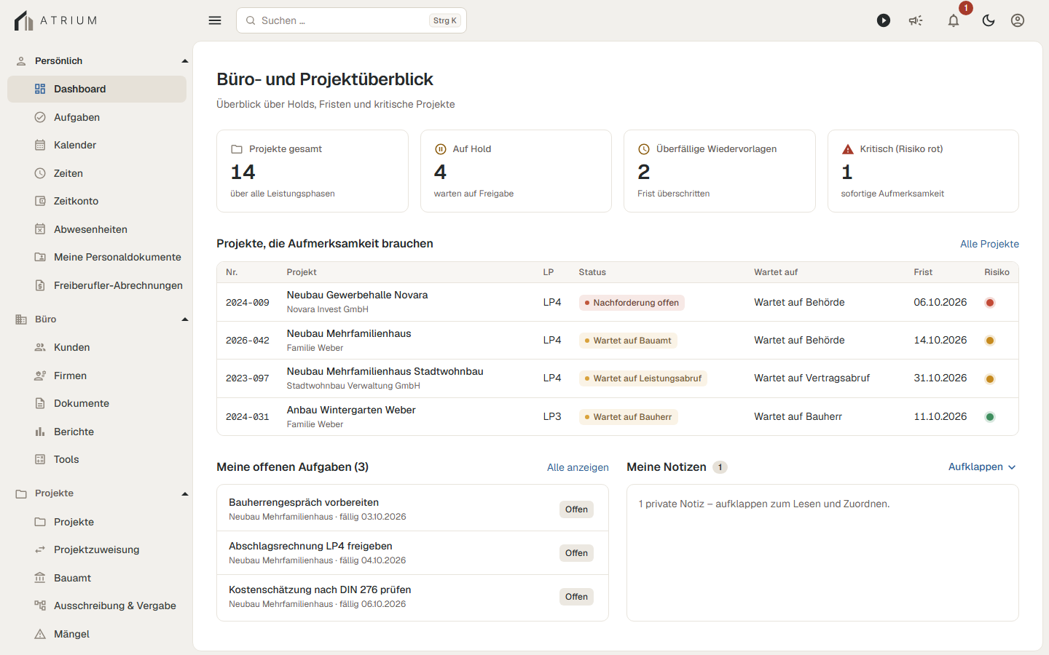Click project number 2026-042
1049x655 pixels.
(248, 341)
